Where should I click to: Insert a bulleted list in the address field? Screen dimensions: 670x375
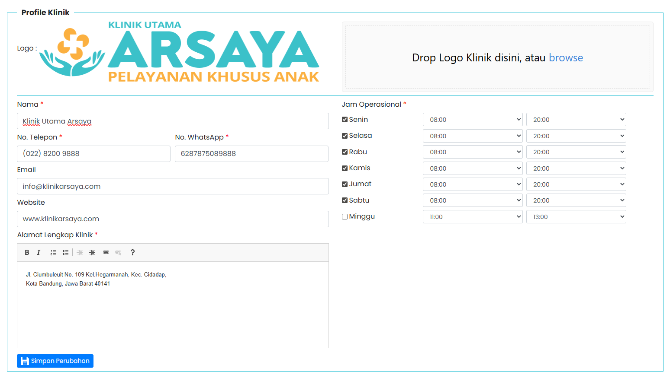coord(65,252)
